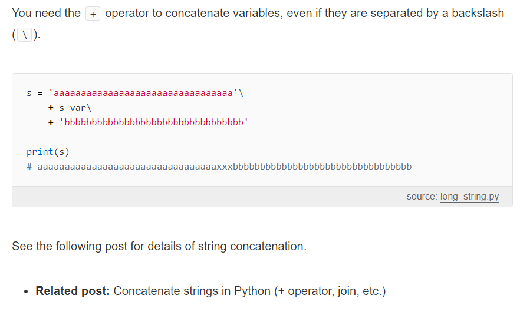This screenshot has height=315, width=520.
Task: Open the Concatenate strings in Python link
Action: 249,291
